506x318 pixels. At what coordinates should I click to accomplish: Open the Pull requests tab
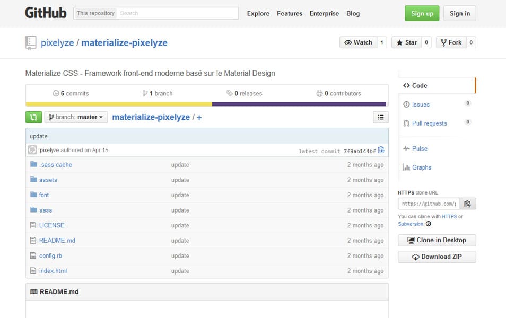(x=425, y=123)
